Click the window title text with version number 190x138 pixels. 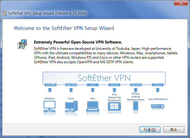(48, 13)
